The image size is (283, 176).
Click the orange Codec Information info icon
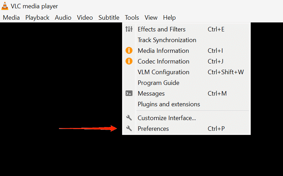coord(129,61)
